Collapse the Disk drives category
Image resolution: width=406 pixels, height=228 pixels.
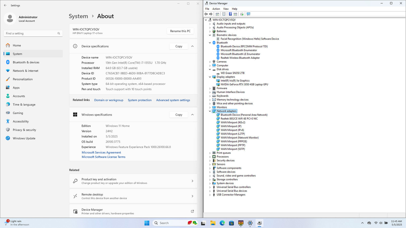point(210,69)
